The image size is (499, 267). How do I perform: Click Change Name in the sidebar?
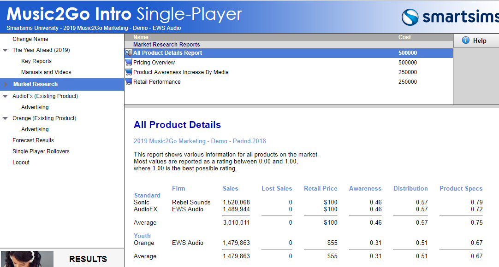click(30, 39)
